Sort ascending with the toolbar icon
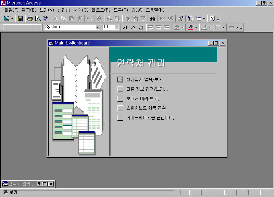 (109, 18)
